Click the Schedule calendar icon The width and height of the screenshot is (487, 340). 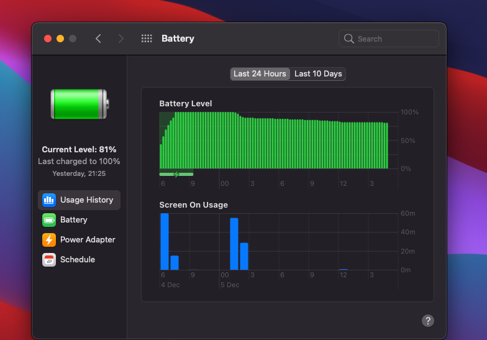pos(49,260)
